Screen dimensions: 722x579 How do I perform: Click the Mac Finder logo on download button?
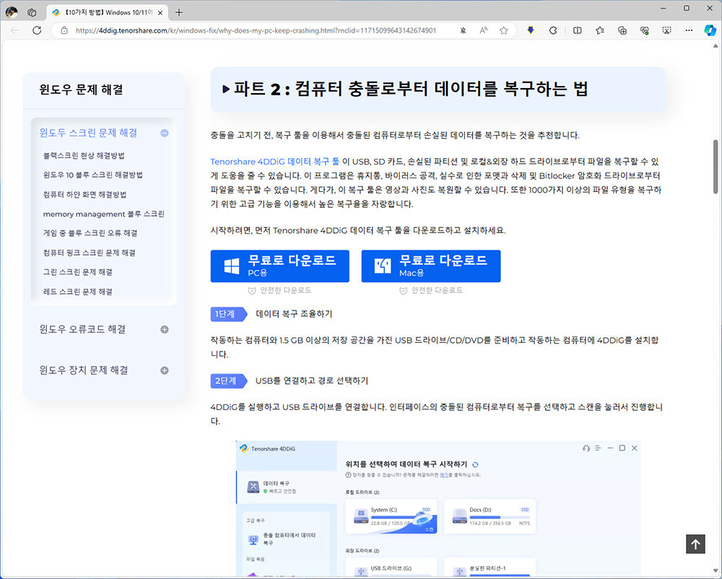click(383, 266)
